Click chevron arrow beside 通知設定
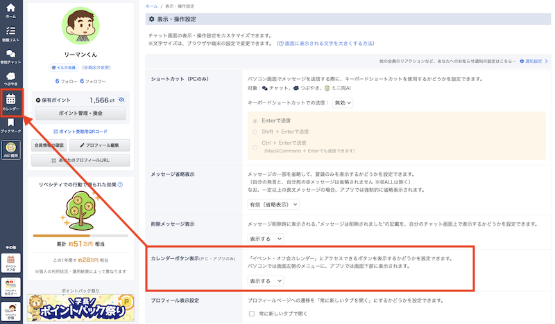The width and height of the screenshot is (555, 324). click(547, 61)
